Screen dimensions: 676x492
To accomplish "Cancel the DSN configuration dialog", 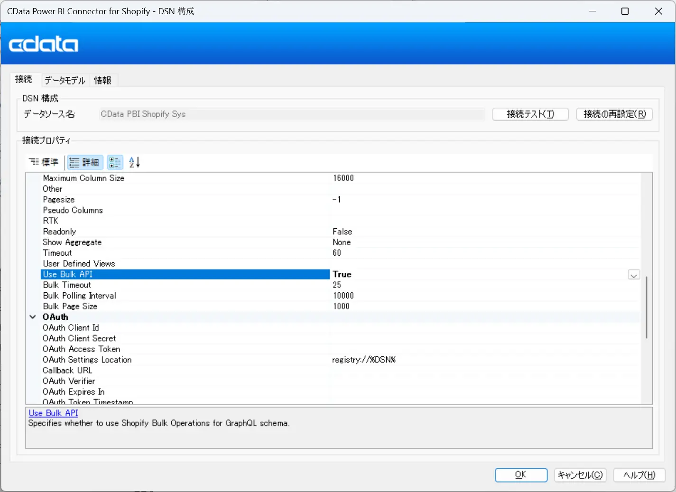I will point(580,475).
